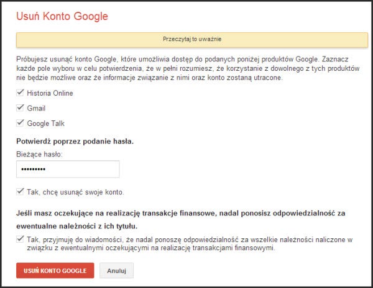Click the 'Usuń Konto Google' heading
This screenshot has width=373, height=288.
tap(62, 16)
